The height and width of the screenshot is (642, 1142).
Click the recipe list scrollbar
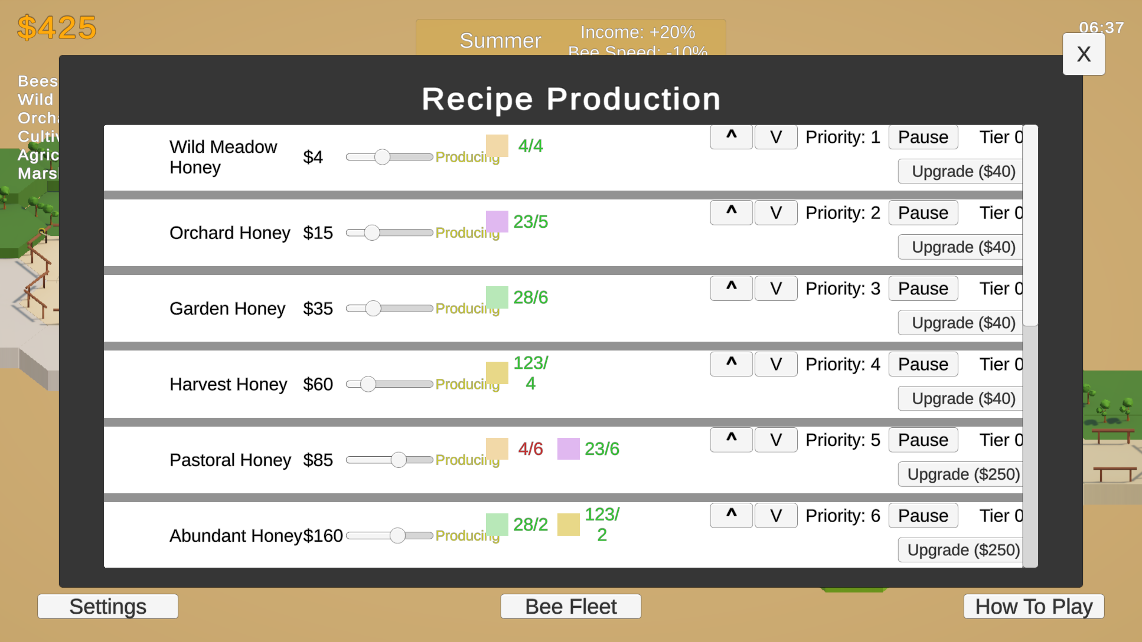pyautogui.click(x=1030, y=225)
